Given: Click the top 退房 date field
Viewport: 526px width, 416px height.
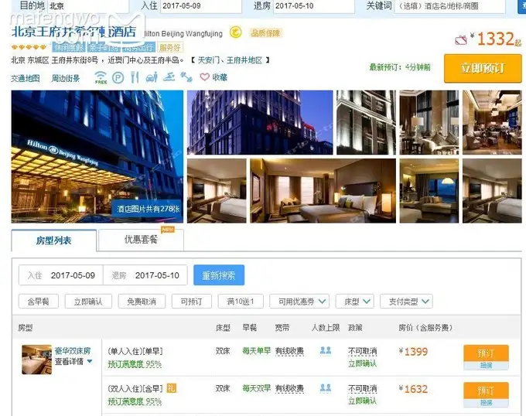Looking at the screenshot, I should [313, 5].
